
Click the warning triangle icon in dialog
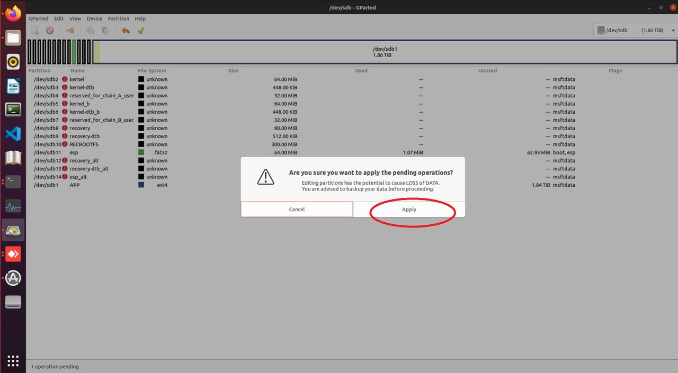pos(265,177)
